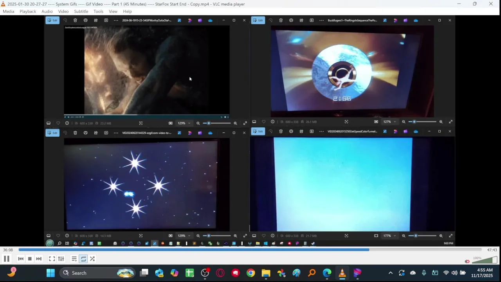Open the Subtitle menu

(x=81, y=11)
